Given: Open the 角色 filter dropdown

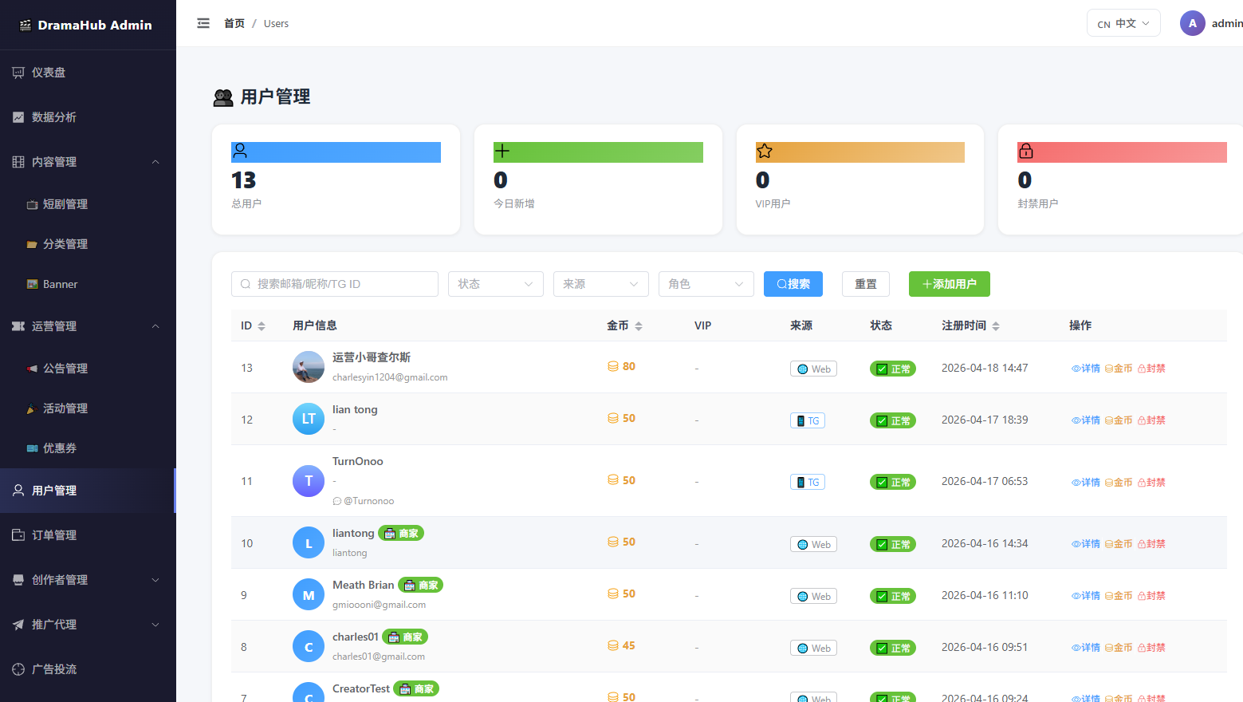Looking at the screenshot, I should [706, 284].
